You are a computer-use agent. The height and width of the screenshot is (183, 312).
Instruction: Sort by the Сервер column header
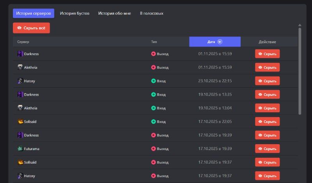click(23, 42)
